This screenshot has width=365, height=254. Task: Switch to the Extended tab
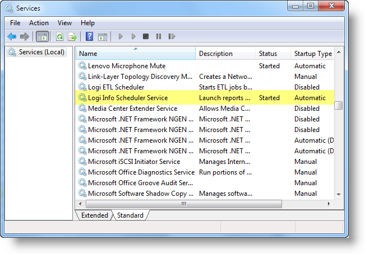pyautogui.click(x=94, y=215)
